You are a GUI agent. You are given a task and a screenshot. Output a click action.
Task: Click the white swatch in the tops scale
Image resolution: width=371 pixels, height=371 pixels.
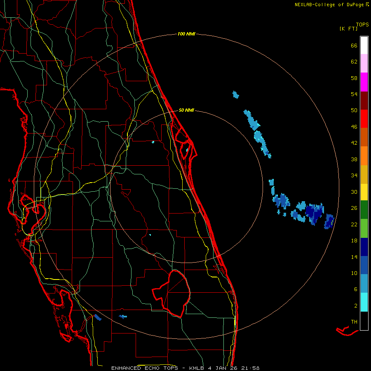[364, 45]
